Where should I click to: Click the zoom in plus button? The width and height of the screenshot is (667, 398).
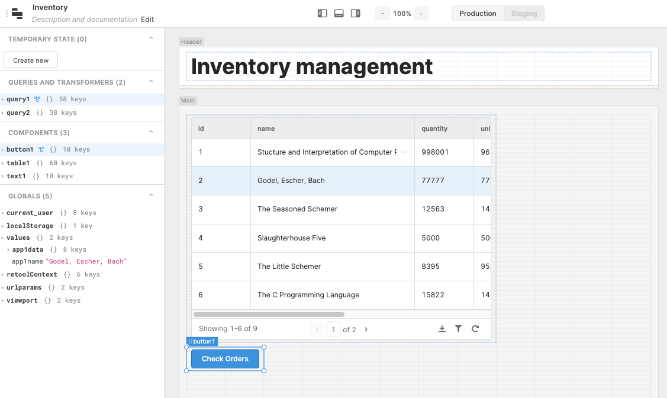click(x=421, y=14)
